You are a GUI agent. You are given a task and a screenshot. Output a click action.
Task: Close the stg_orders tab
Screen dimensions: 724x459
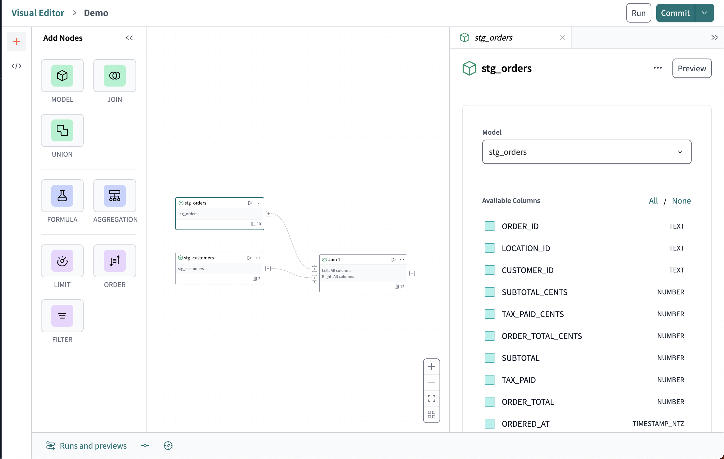563,37
